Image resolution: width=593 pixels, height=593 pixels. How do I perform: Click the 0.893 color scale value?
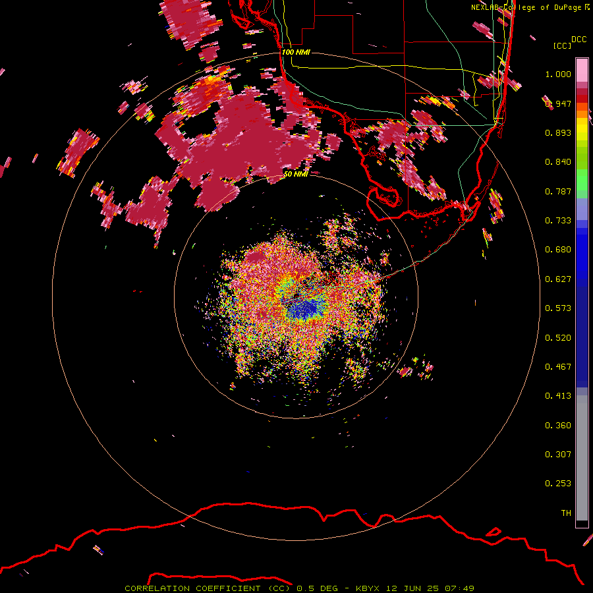[558, 132]
